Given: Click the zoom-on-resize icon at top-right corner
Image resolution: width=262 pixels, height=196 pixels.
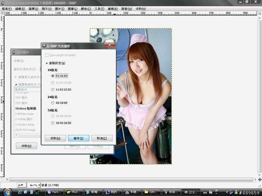Looking at the screenshot, I should 260,13.
